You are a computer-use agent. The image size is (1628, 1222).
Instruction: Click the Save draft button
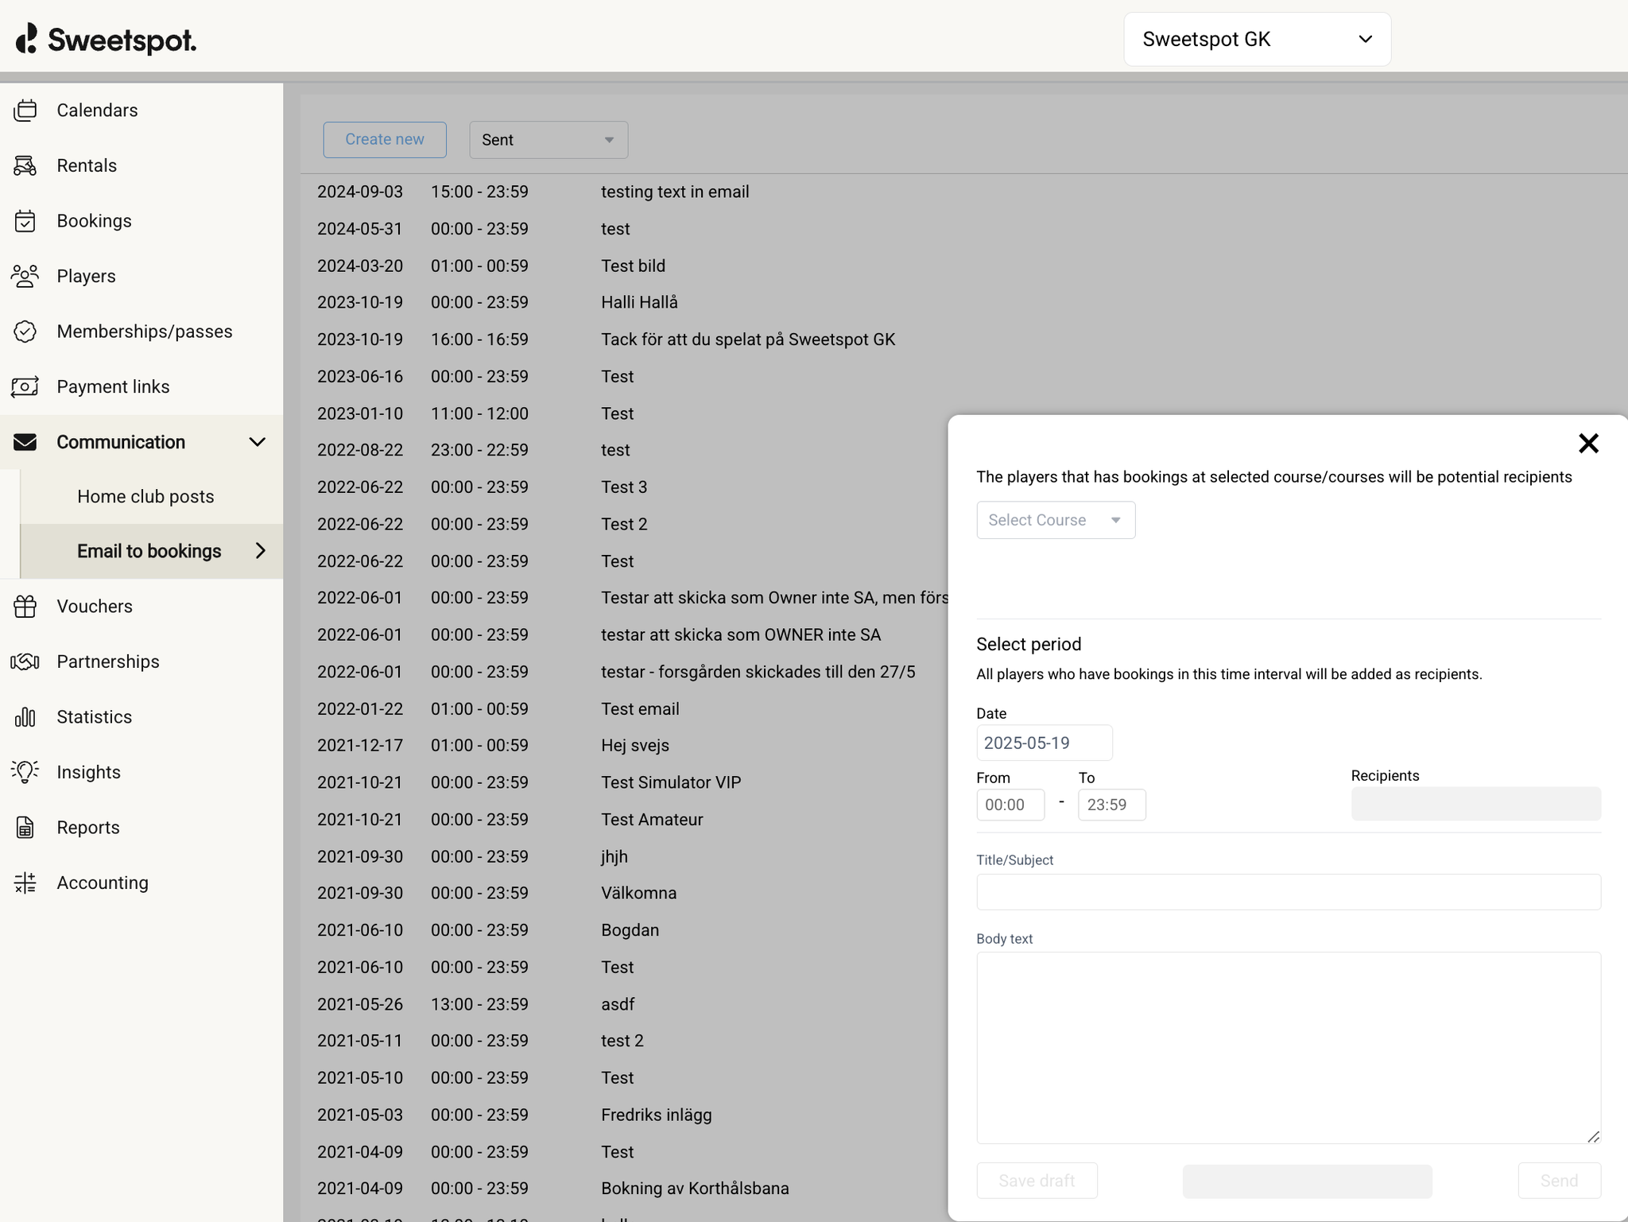[x=1036, y=1181]
